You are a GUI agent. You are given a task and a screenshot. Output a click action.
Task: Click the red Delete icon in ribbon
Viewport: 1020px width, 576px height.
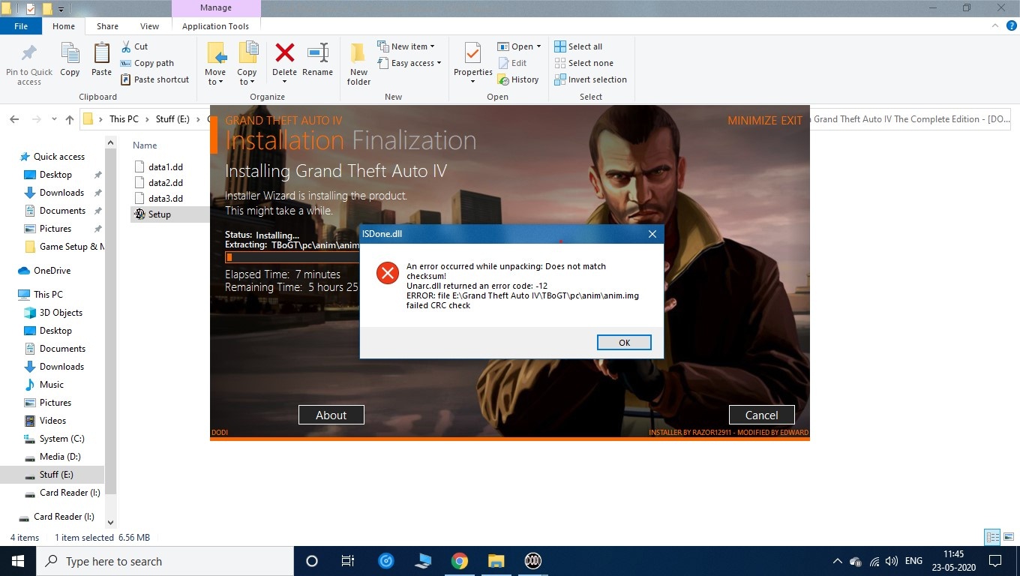[284, 55]
